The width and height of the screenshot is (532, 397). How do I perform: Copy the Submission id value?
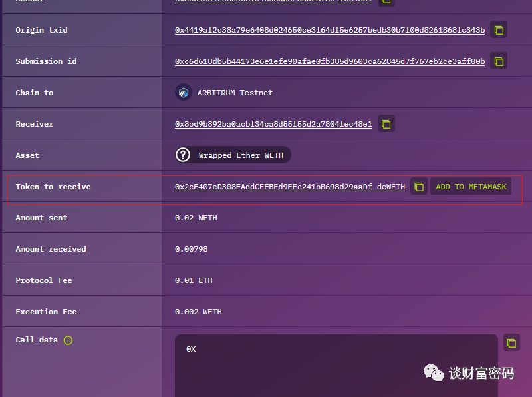(499, 61)
